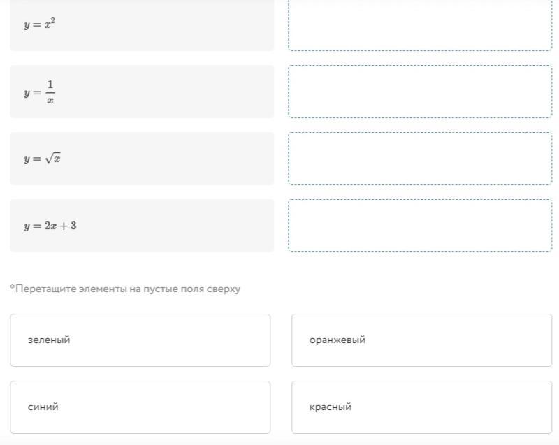Viewport: 559px width, 445px height.
Task: Select the empty field beside y = 1/x
Action: tap(420, 92)
